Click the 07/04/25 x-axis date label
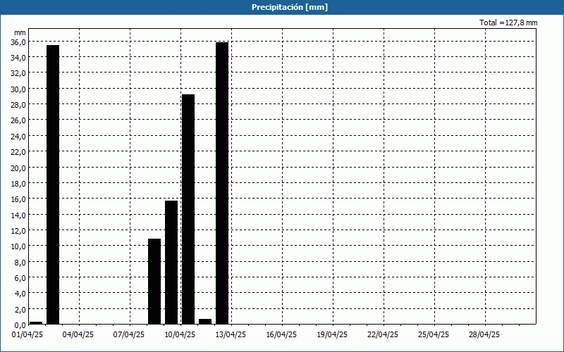The image size is (564, 352). (x=129, y=335)
